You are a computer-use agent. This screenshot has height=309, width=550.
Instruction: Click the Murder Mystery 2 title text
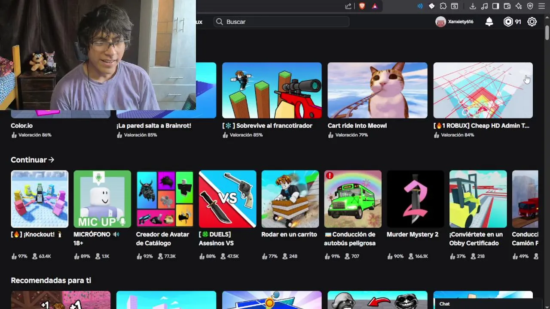tap(412, 234)
